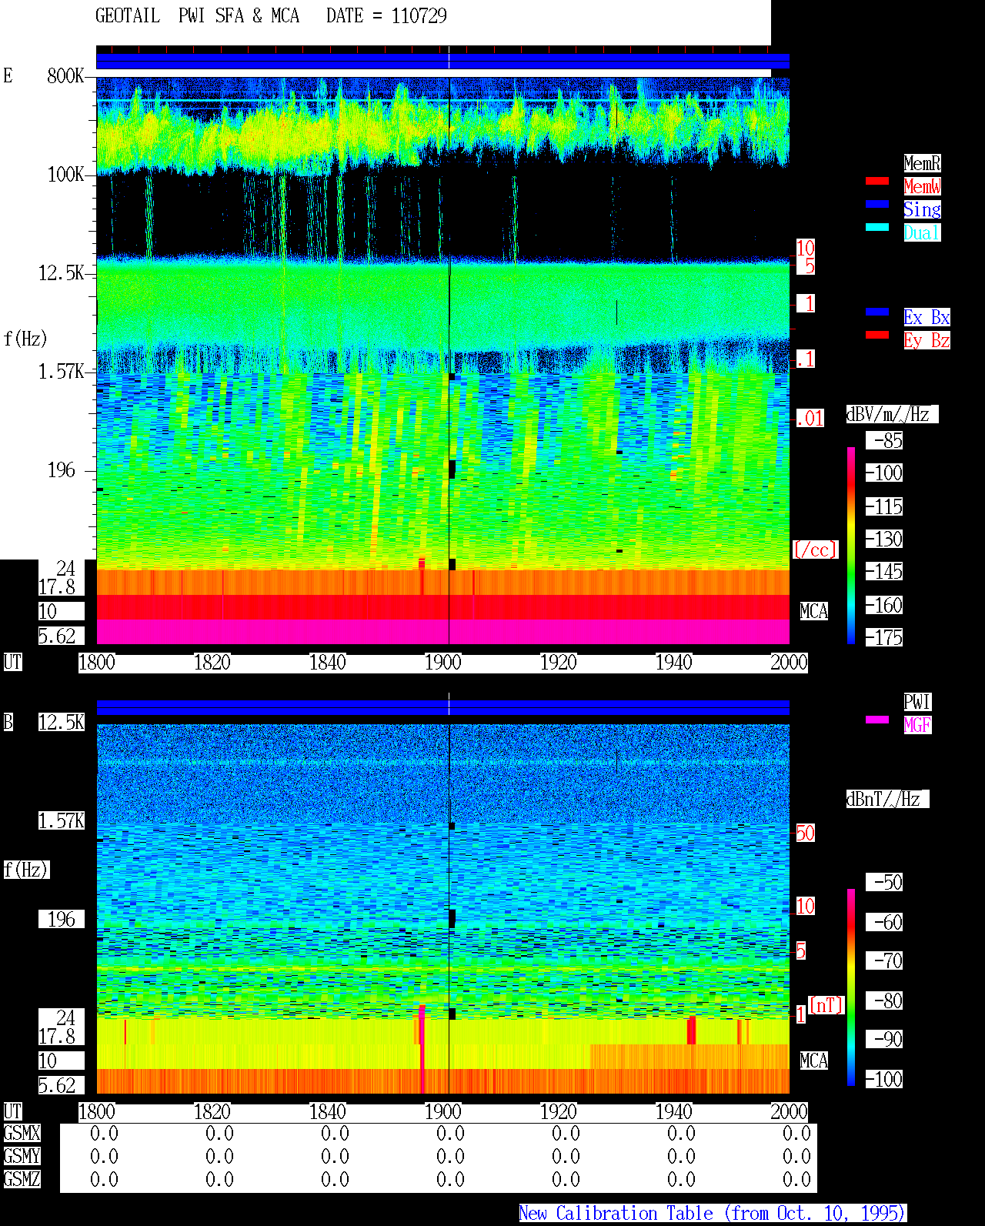Click the GSMX row label
The height and width of the screenshot is (1226, 985).
(22, 1134)
